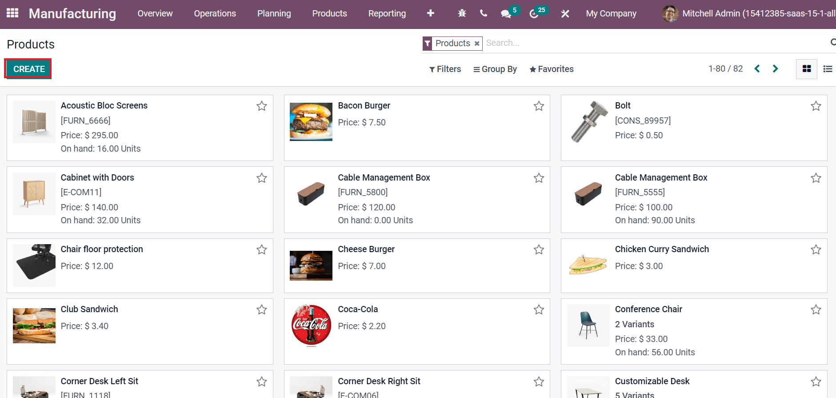Open Bolt product image
This screenshot has width=836, height=398.
pos(588,122)
